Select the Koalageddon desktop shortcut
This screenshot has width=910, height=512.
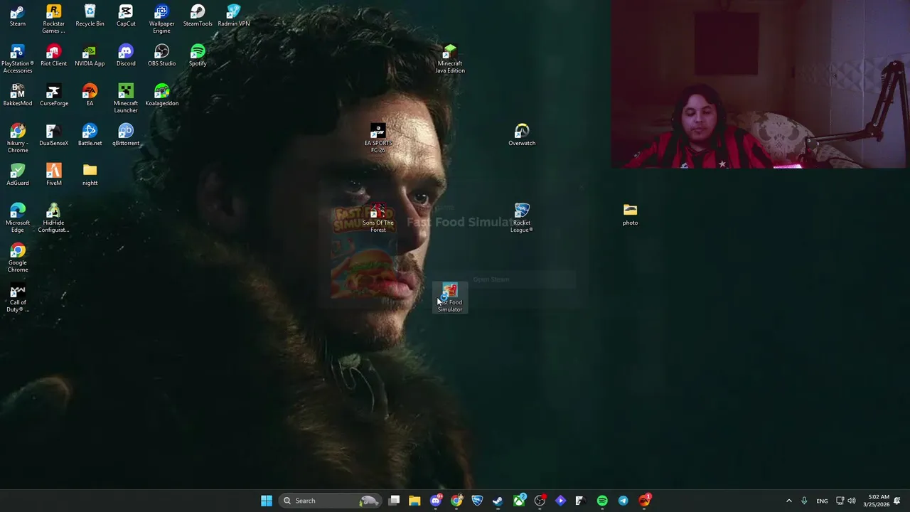pyautogui.click(x=161, y=95)
